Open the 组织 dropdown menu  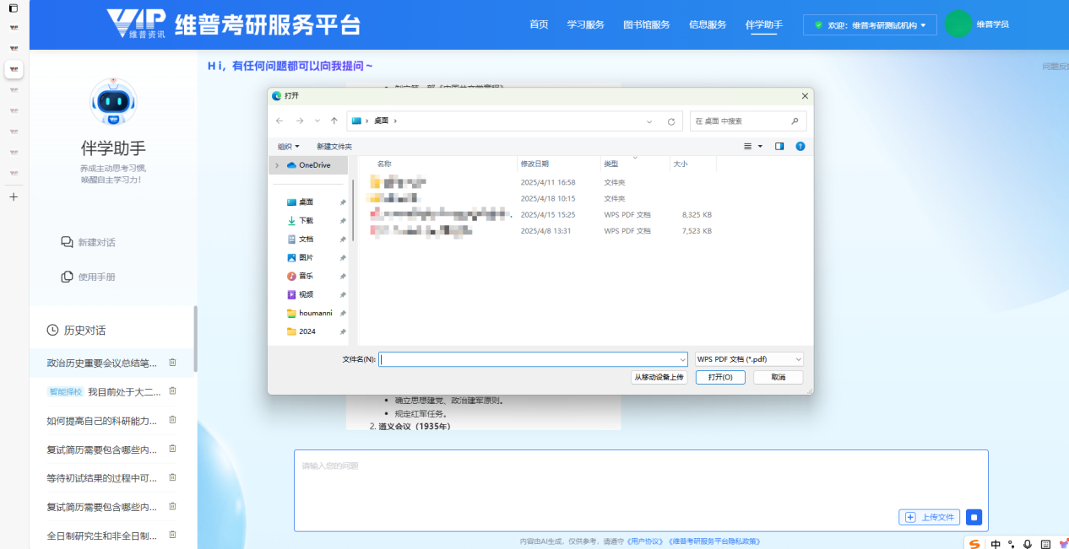point(289,147)
